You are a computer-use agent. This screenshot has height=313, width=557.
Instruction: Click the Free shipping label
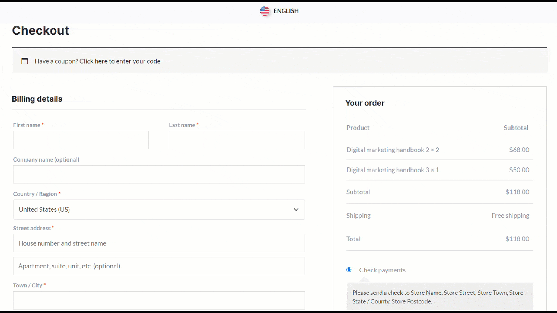pyautogui.click(x=510, y=215)
